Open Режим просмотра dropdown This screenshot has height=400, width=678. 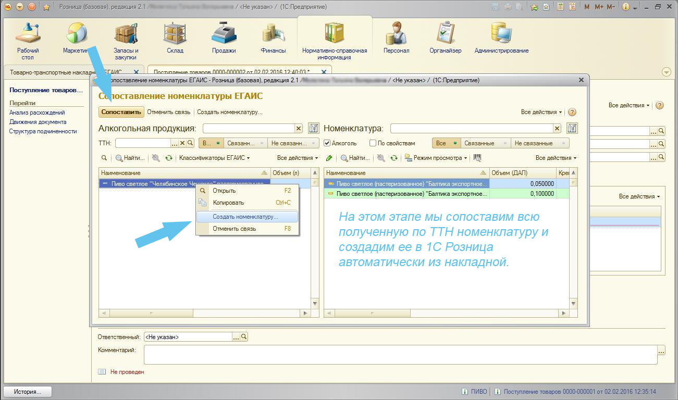point(437,158)
